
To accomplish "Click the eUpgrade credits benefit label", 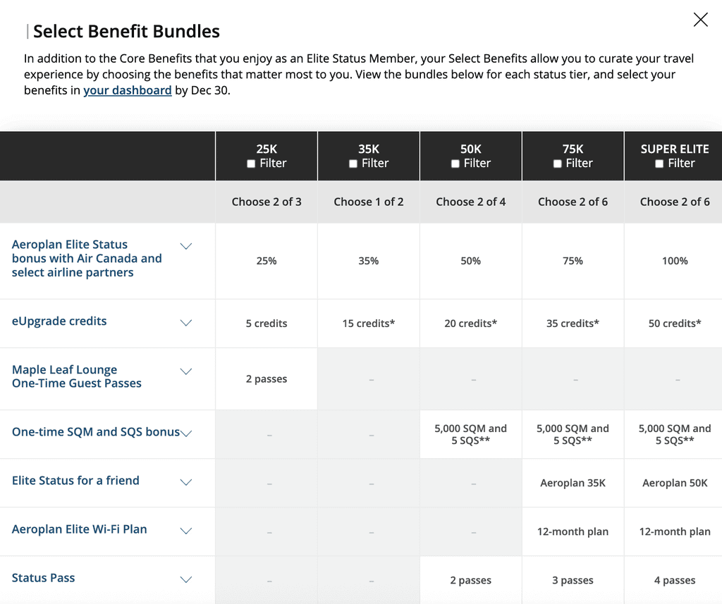I will [x=59, y=321].
